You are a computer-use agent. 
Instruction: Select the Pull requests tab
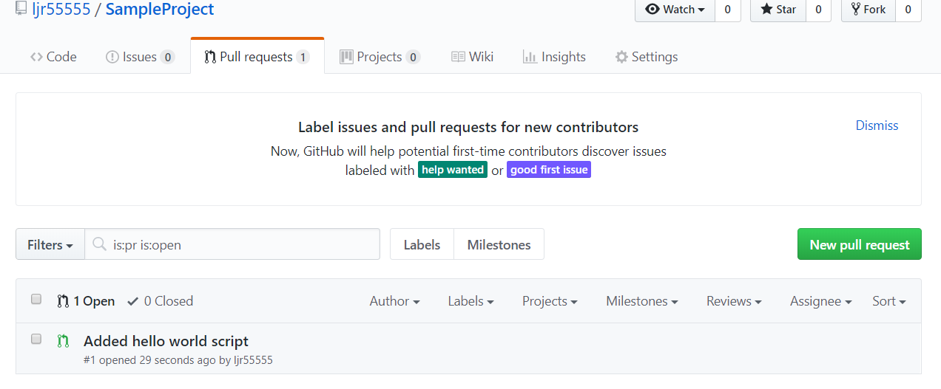[x=257, y=57]
